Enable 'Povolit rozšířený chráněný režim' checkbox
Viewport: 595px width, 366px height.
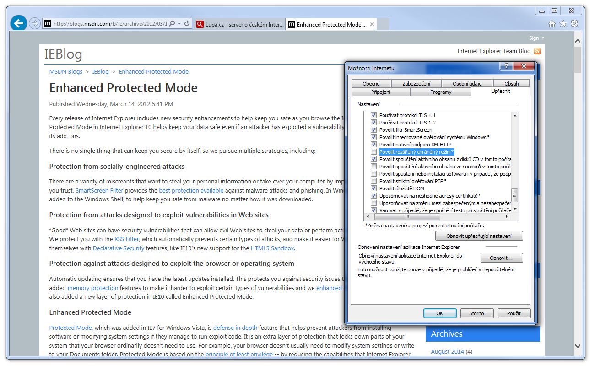click(x=374, y=152)
